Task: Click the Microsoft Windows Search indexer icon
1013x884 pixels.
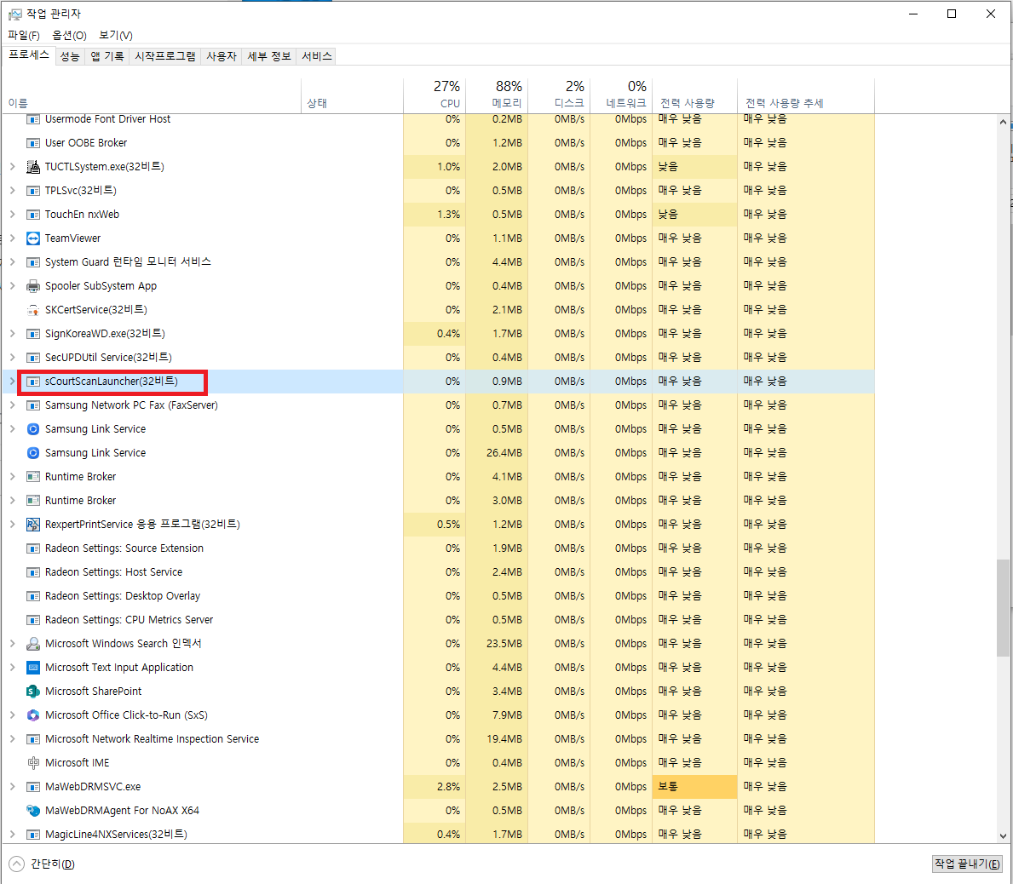Action: (33, 644)
